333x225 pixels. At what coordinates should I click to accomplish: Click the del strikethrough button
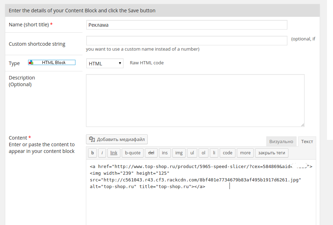(x=151, y=153)
